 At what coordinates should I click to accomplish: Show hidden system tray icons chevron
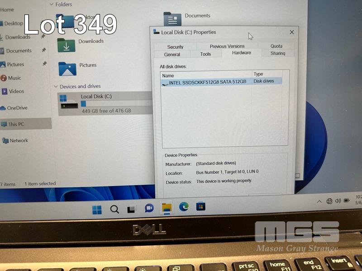(319, 201)
